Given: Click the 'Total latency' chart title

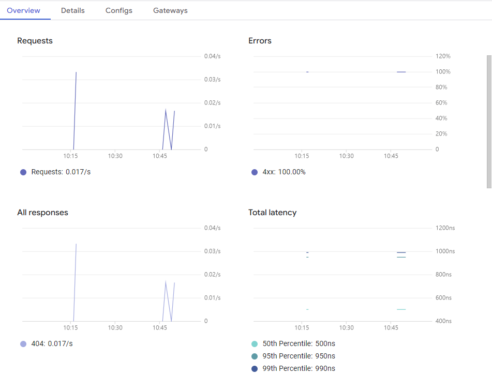Looking at the screenshot, I should click(x=272, y=213).
